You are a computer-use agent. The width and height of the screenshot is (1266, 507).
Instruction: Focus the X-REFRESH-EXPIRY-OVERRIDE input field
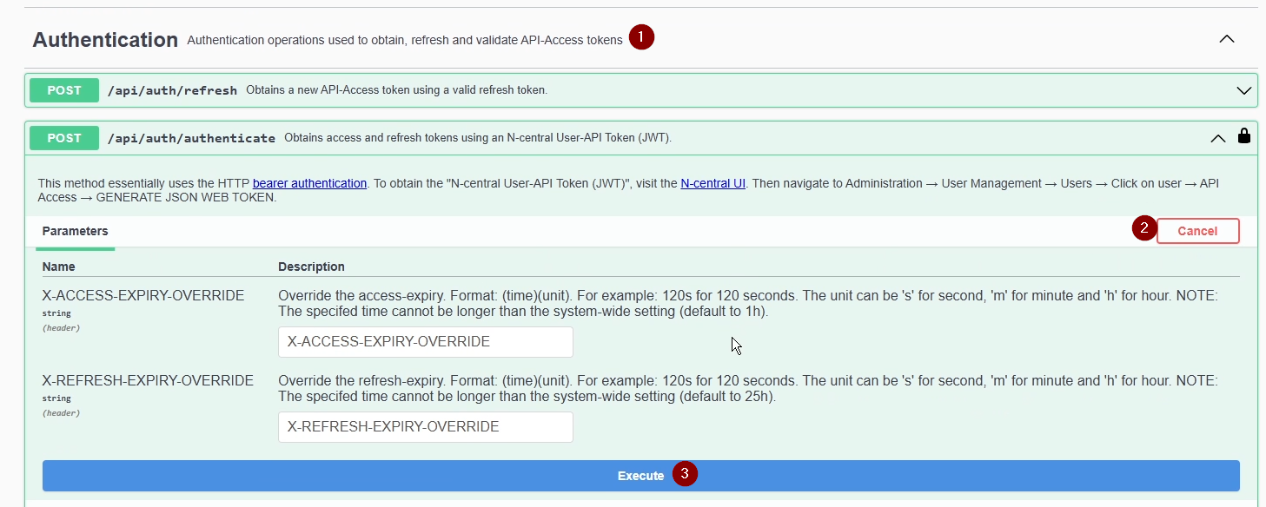point(425,427)
